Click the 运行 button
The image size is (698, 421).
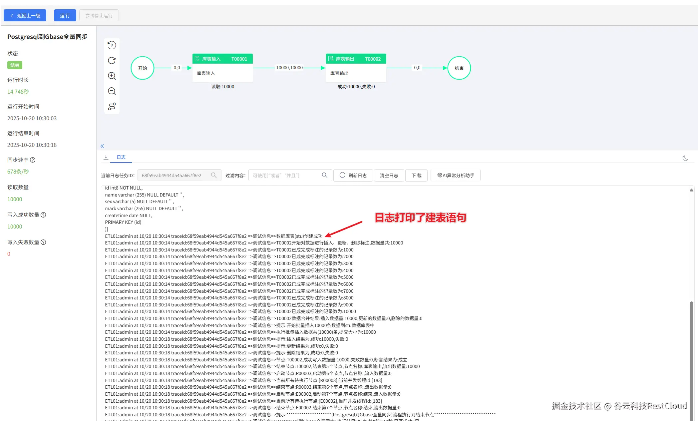[x=65, y=16]
